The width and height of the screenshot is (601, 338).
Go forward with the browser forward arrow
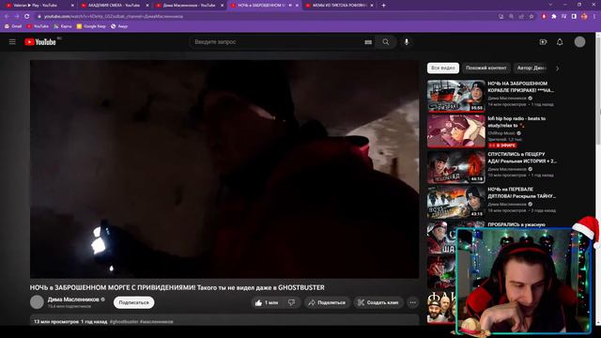tap(17, 17)
